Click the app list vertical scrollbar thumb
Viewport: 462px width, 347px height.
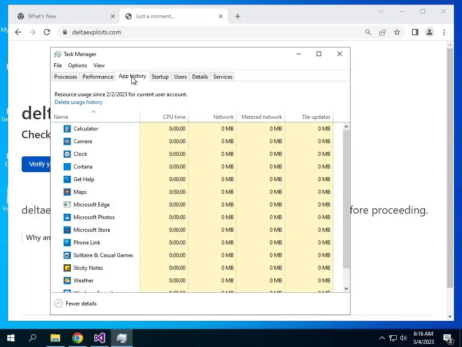pos(346,199)
